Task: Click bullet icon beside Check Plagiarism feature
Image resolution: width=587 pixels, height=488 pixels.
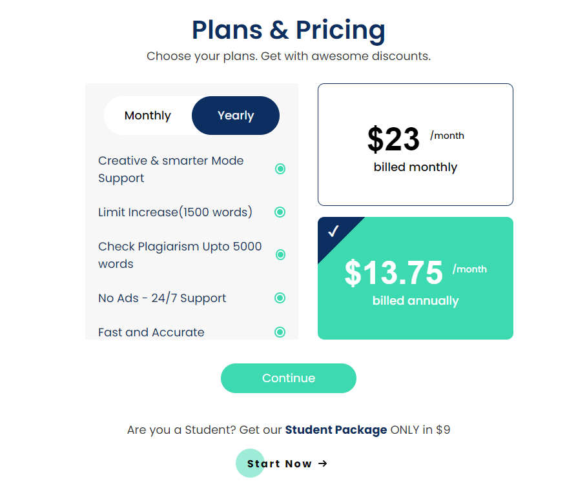Action: coord(280,255)
